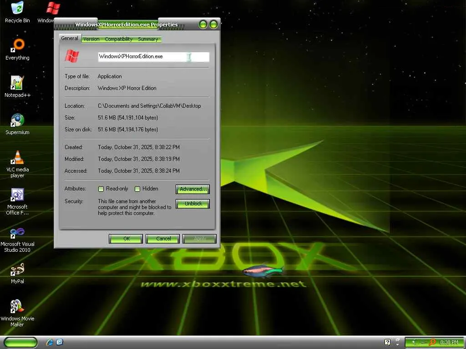466x349 pixels.
Task: Click the left round green title bar button
Action: click(x=203, y=25)
